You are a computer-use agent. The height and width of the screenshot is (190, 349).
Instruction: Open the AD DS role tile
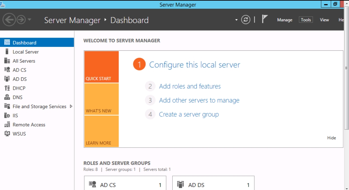tap(213, 185)
